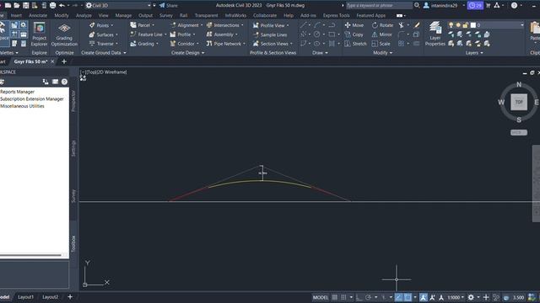Open the Autodesk App Store cart icon

(x=488, y=6)
